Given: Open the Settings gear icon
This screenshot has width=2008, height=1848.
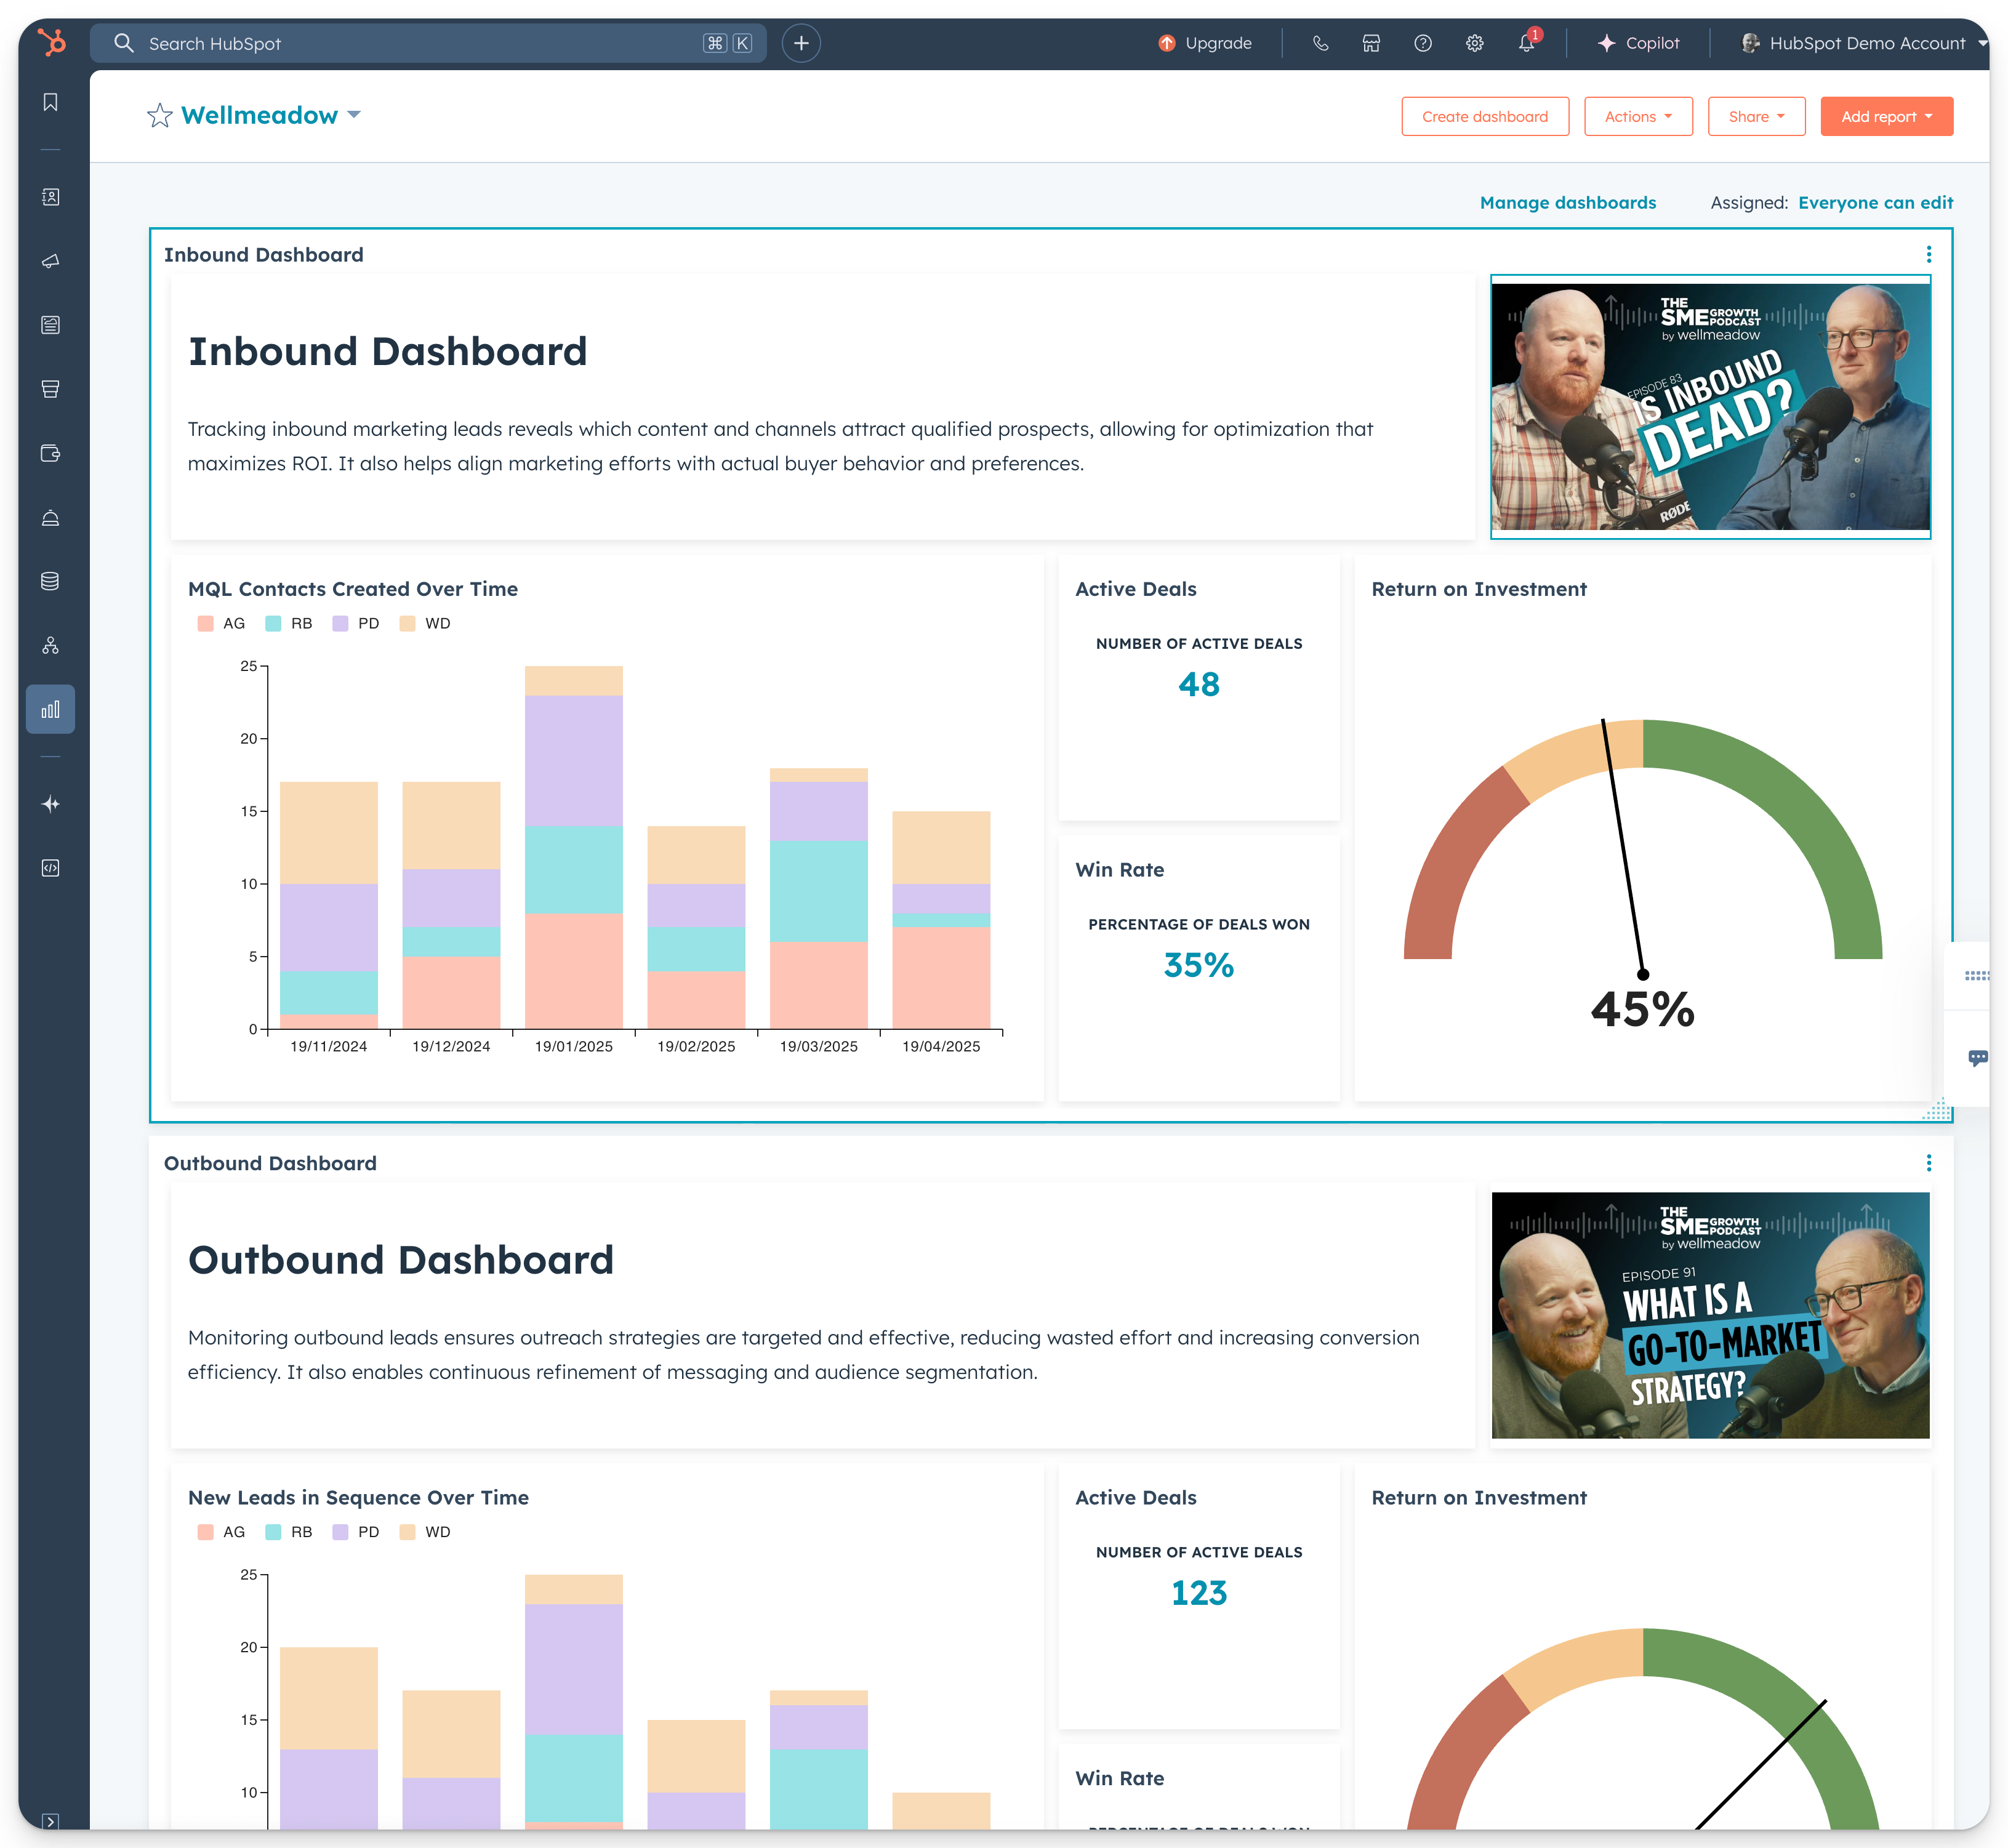Looking at the screenshot, I should tap(1474, 43).
